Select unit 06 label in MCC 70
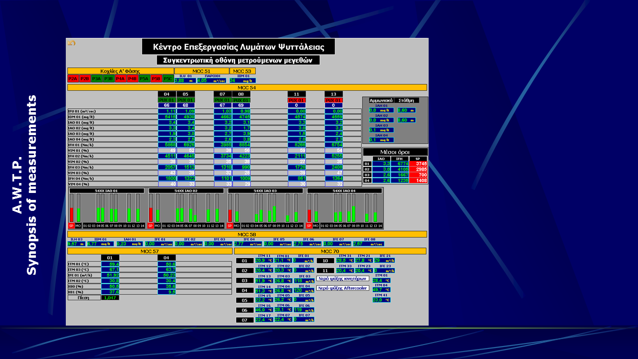This screenshot has width=638, height=359. point(245,310)
